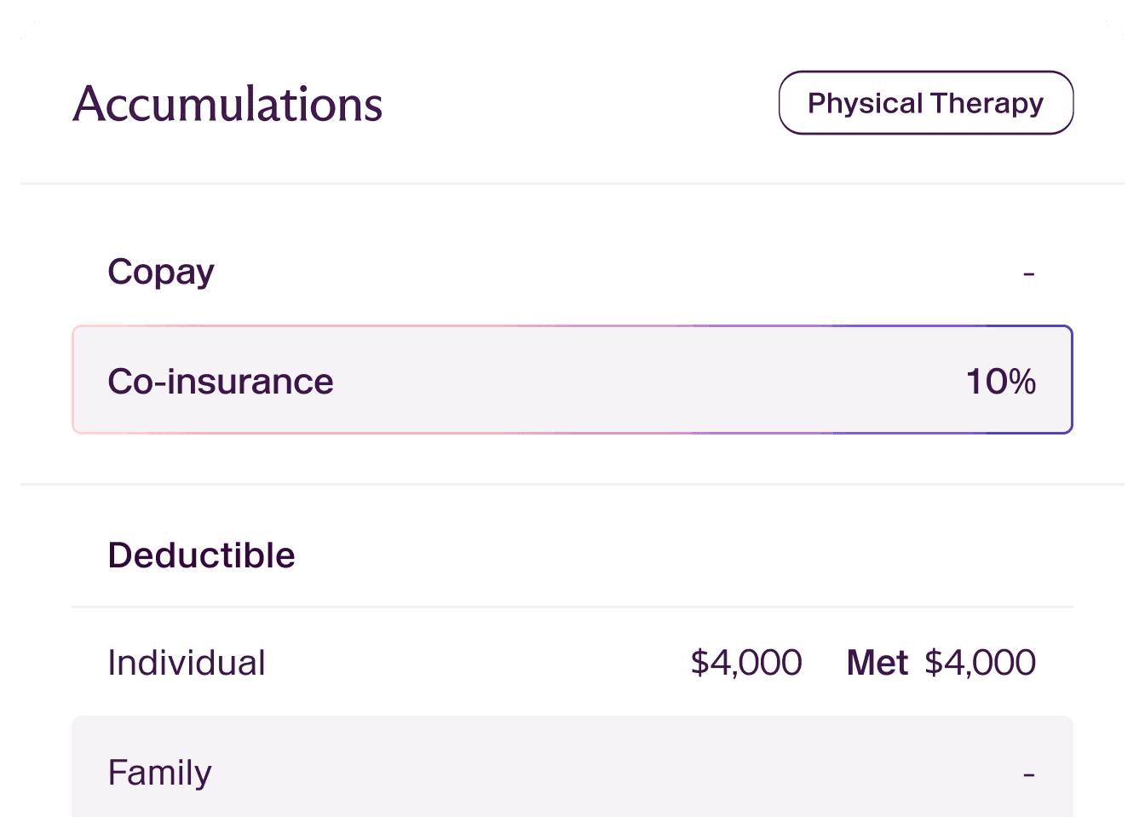Click the $4,000 amount after Met

(980, 663)
